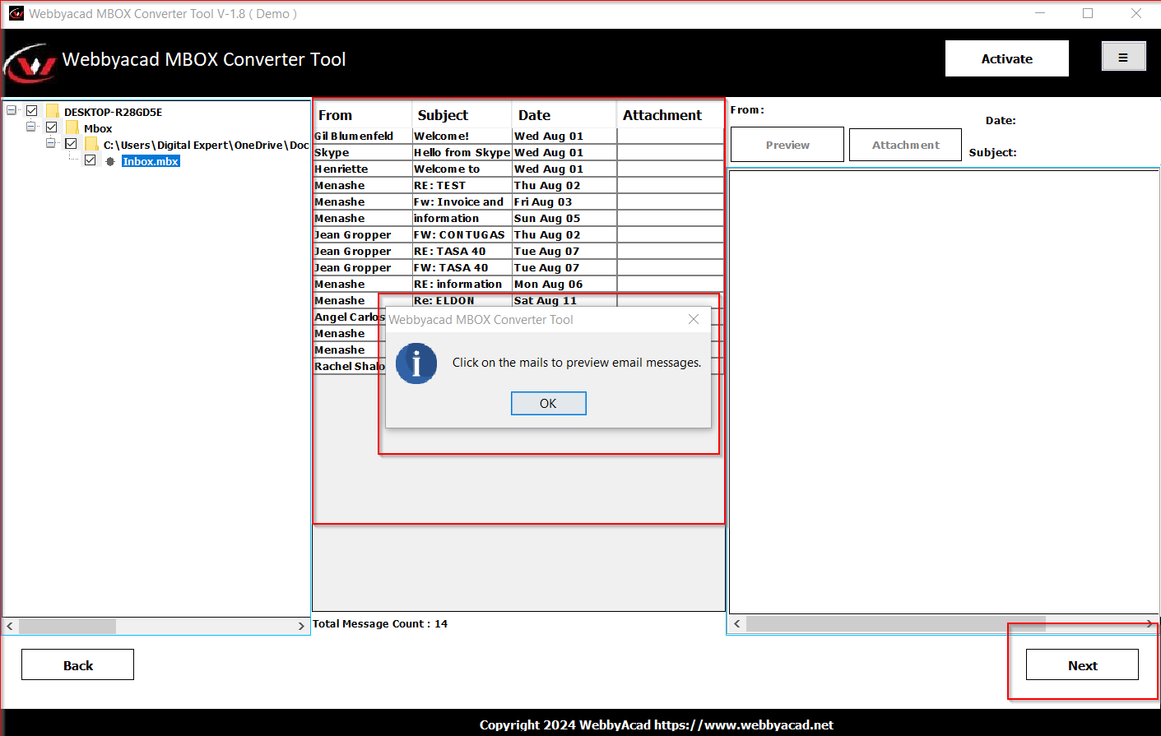Select the Hello from Skype email row
The image size is (1161, 736).
(x=461, y=152)
